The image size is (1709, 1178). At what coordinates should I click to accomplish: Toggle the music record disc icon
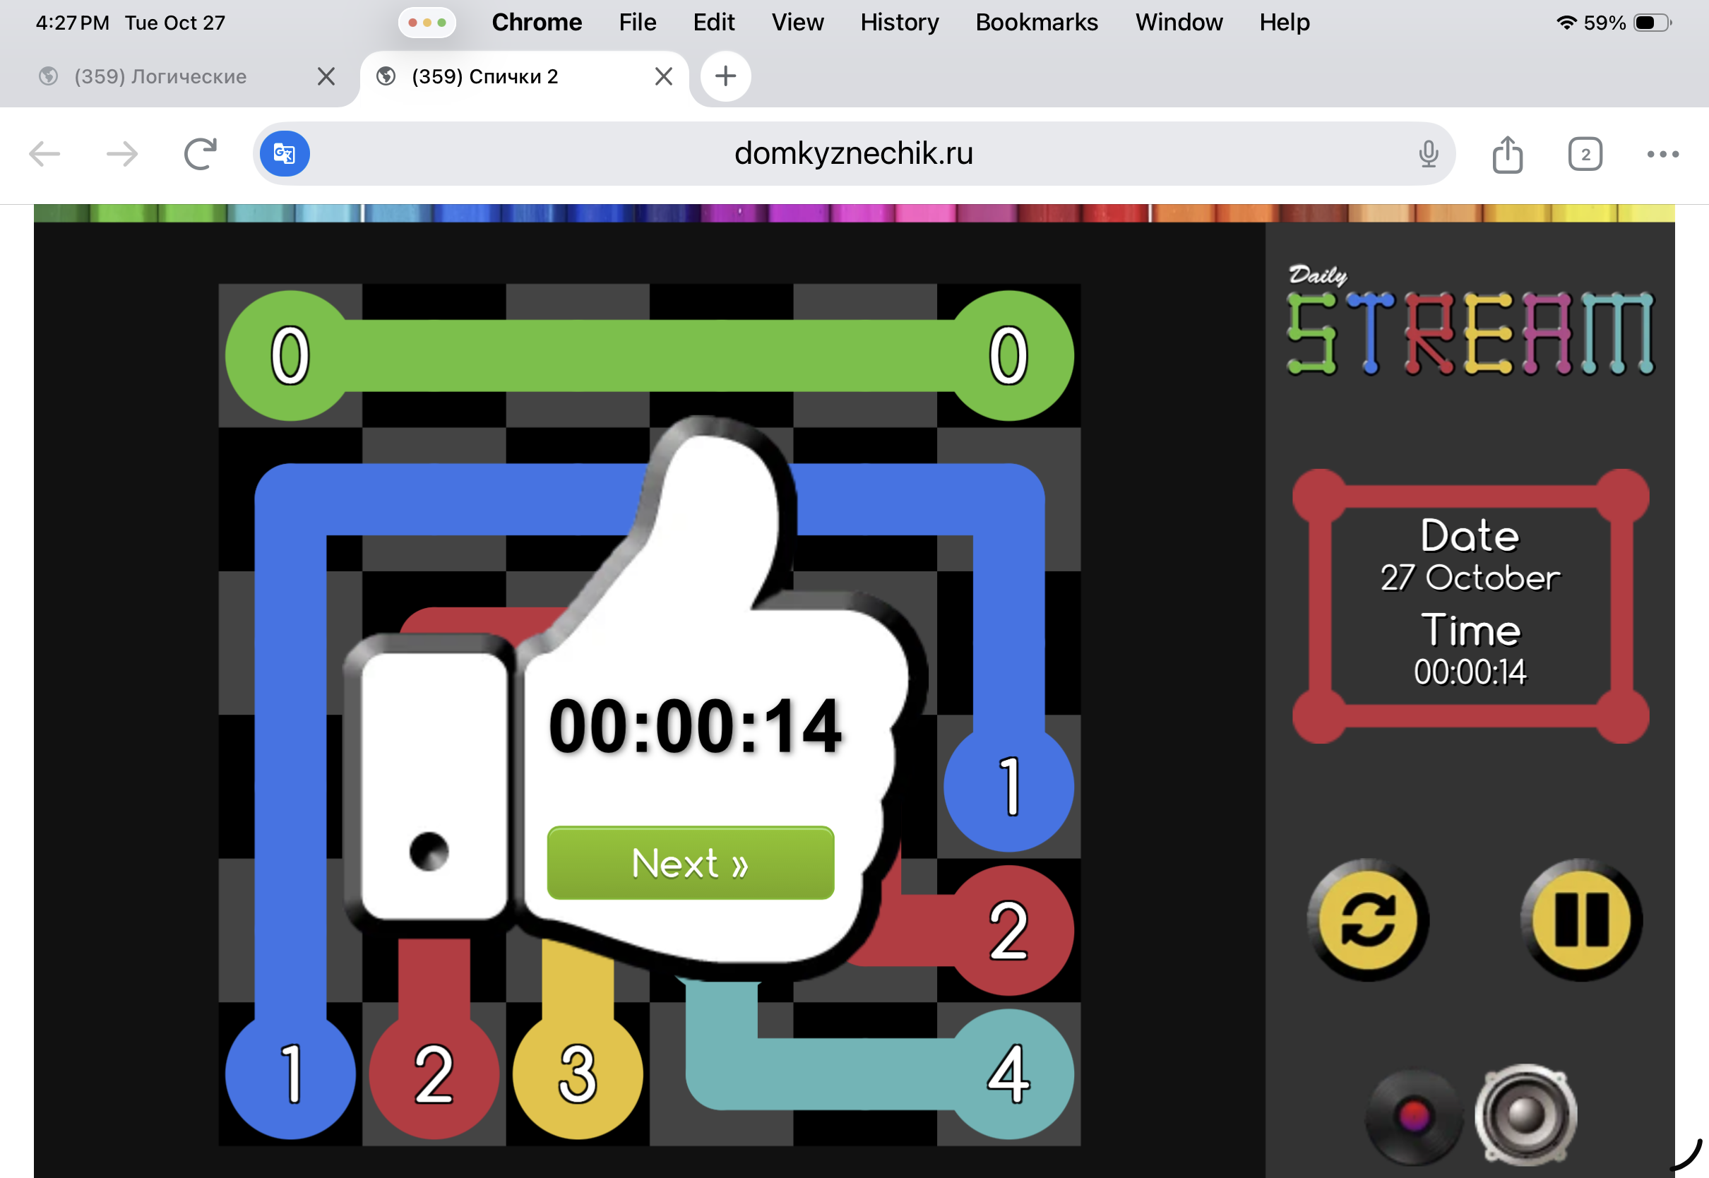(x=1413, y=1116)
